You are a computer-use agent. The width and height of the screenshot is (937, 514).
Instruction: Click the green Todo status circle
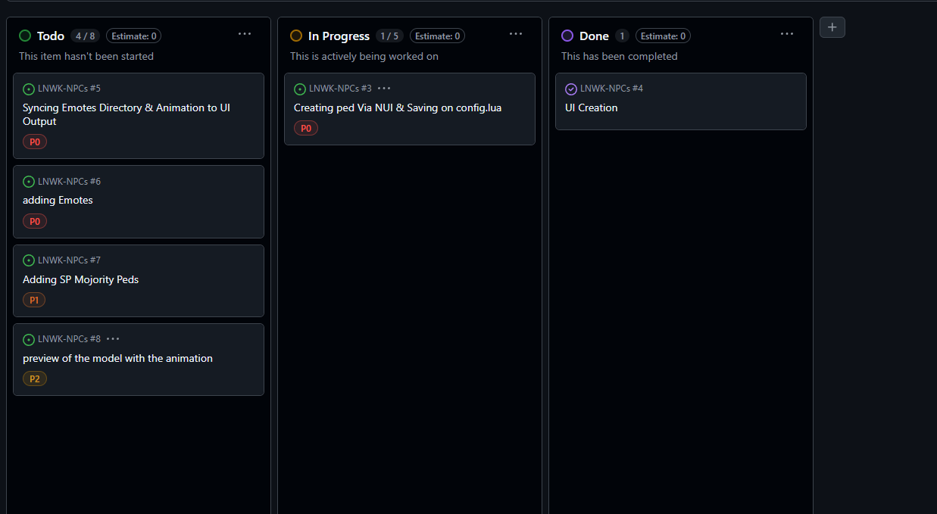[x=25, y=36]
